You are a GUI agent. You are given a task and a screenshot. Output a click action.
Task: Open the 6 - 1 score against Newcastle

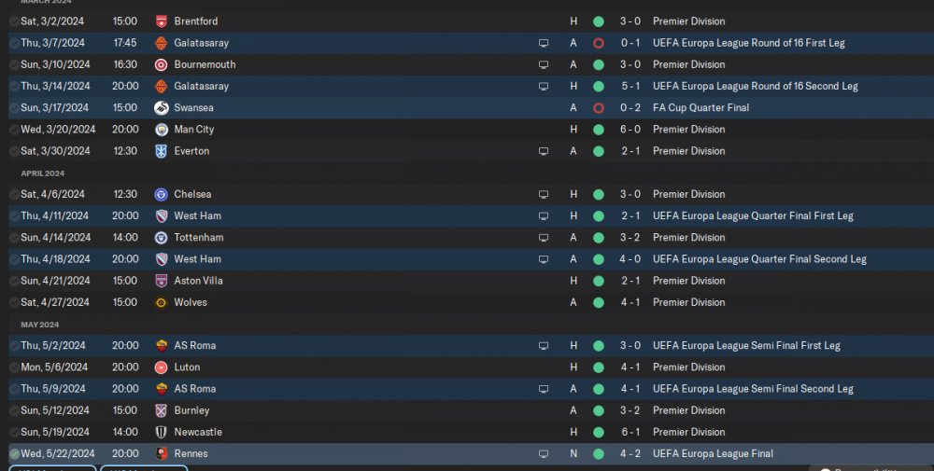click(630, 433)
